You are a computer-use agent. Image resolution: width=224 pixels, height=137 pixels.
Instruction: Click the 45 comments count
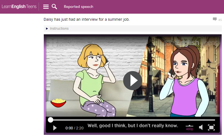(x=220, y=20)
